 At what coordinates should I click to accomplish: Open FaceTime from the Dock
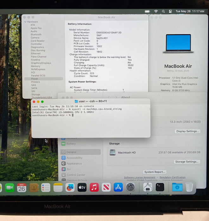(x=9, y=188)
